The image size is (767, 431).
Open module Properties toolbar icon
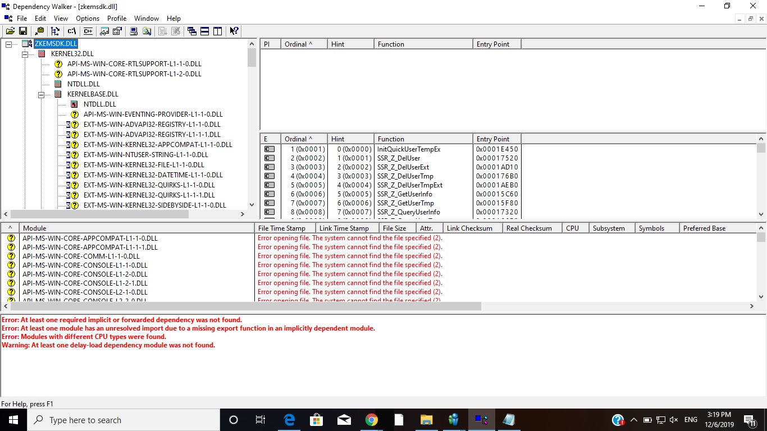117,31
